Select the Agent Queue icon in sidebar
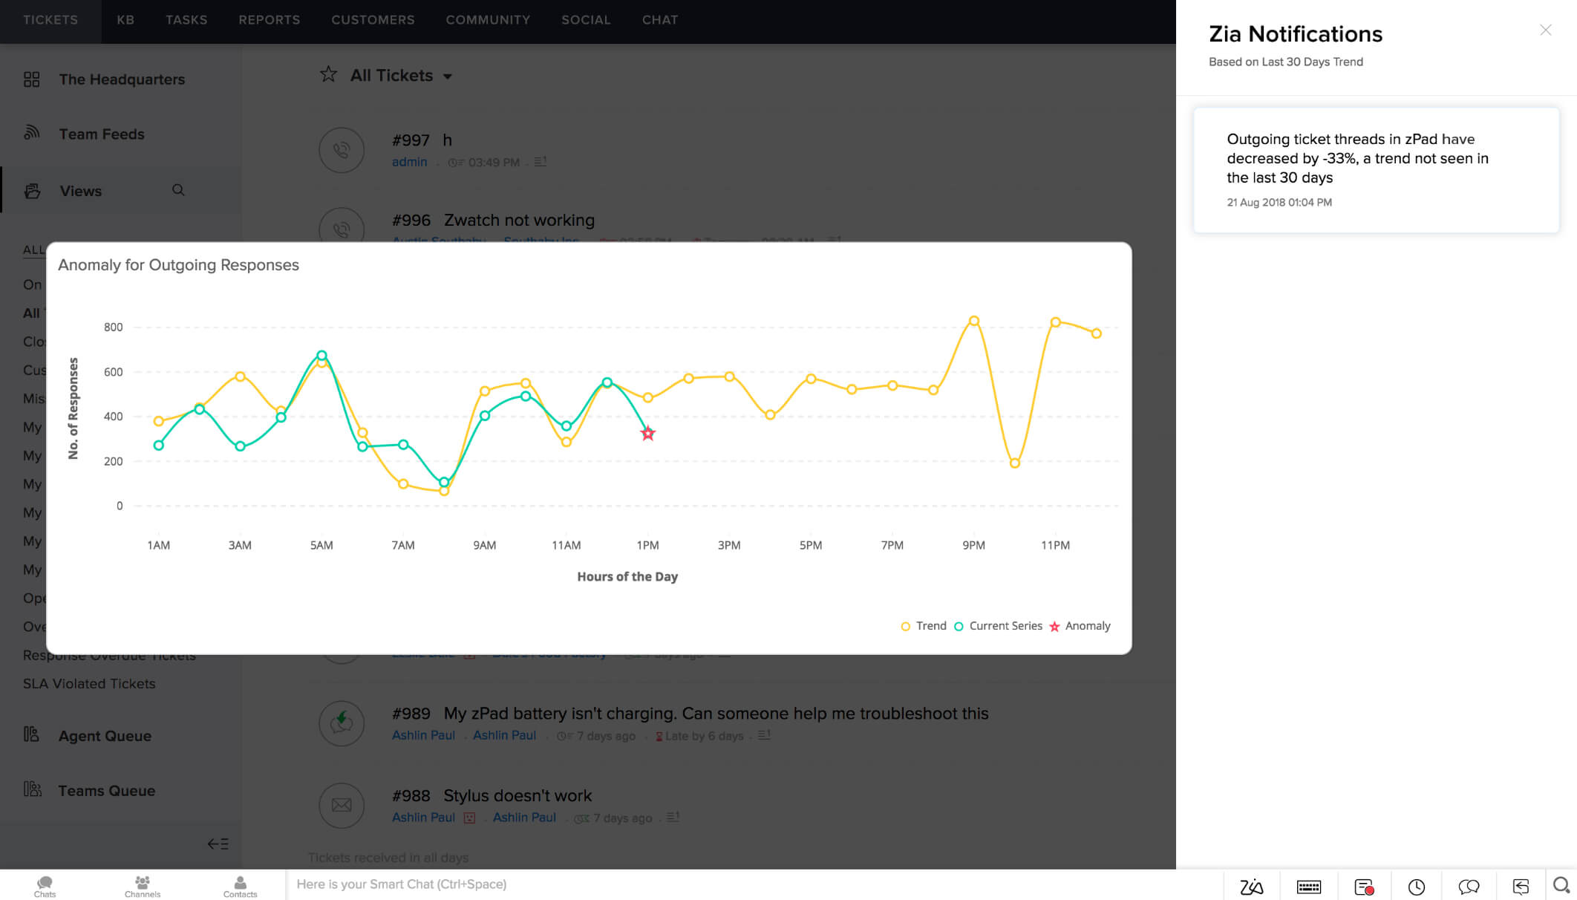The width and height of the screenshot is (1577, 900). click(x=31, y=734)
